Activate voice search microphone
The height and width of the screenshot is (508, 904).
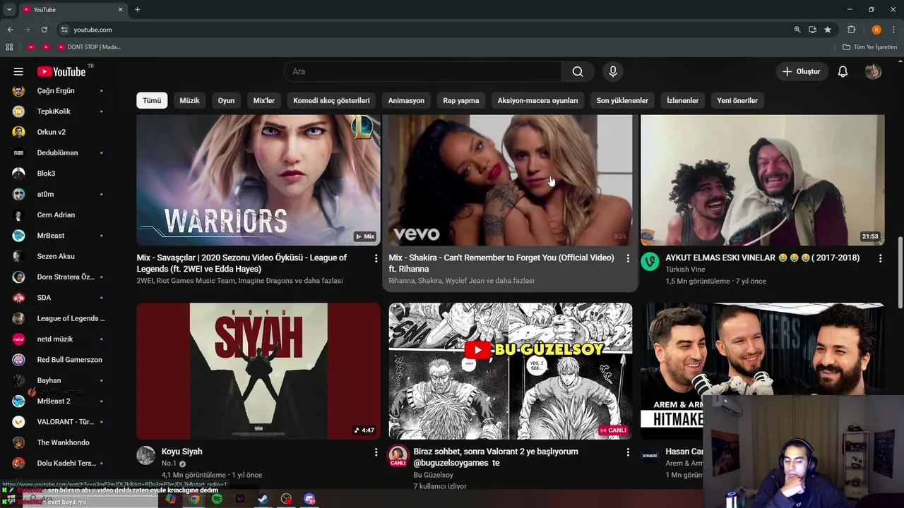point(613,71)
